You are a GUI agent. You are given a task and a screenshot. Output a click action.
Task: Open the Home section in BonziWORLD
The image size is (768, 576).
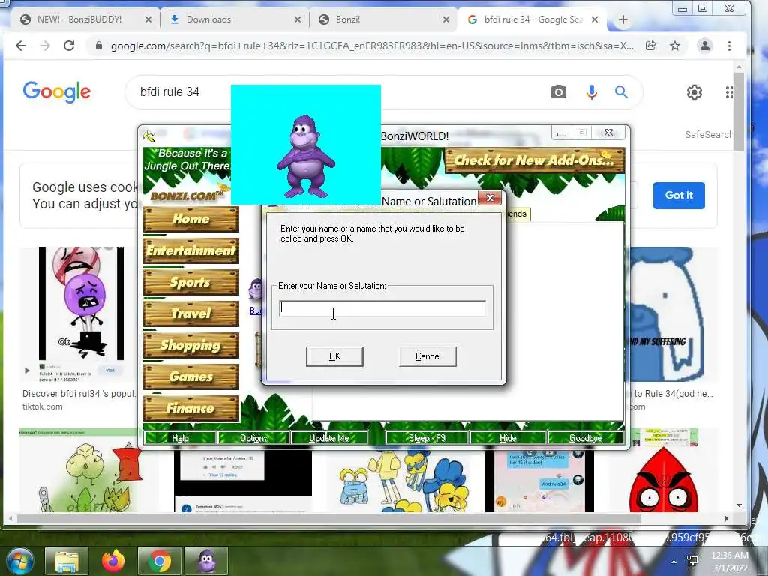tap(191, 219)
